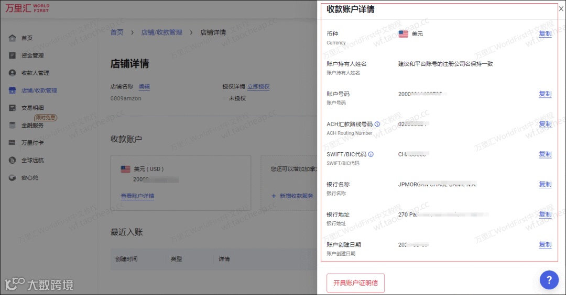This screenshot has width=566, height=295.
Task: Open 交易明细 in the sidebar menu
Action: pos(32,108)
